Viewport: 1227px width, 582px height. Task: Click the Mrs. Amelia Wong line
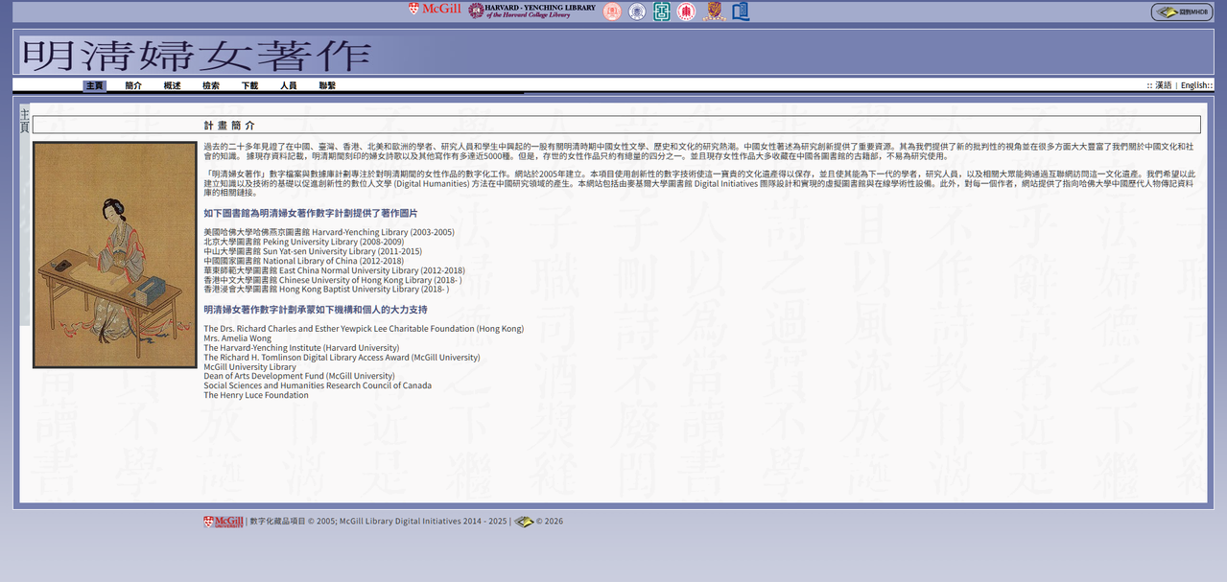coord(237,338)
